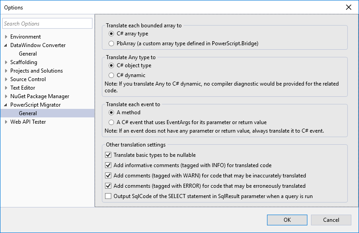Choose the PbArray radio option
This screenshot has width=359, height=233.
click(111, 43)
